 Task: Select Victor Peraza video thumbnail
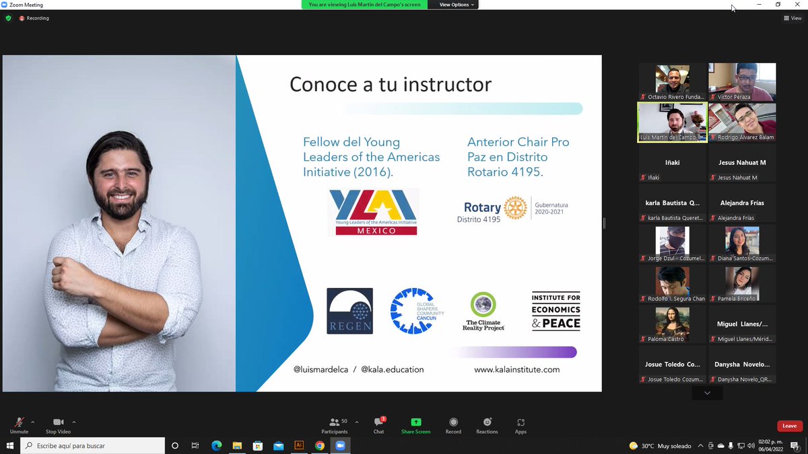point(742,82)
